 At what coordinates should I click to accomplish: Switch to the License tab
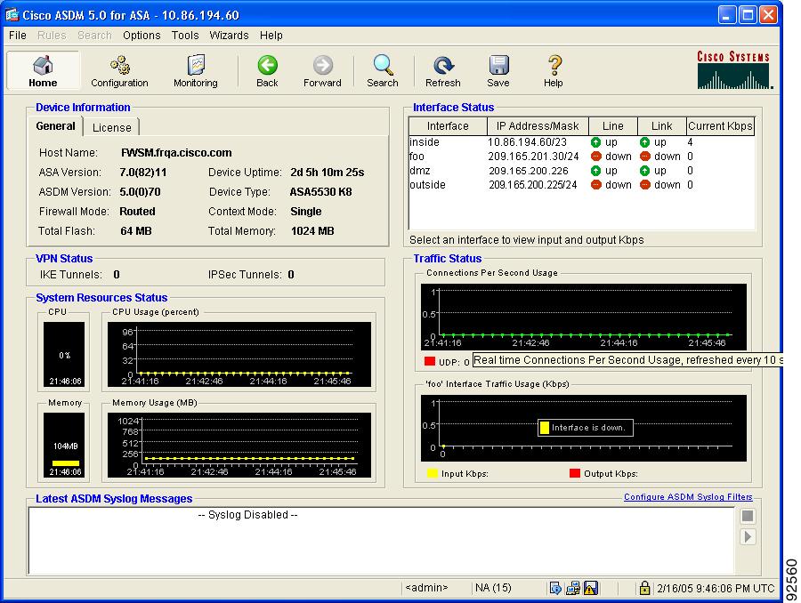tap(112, 128)
